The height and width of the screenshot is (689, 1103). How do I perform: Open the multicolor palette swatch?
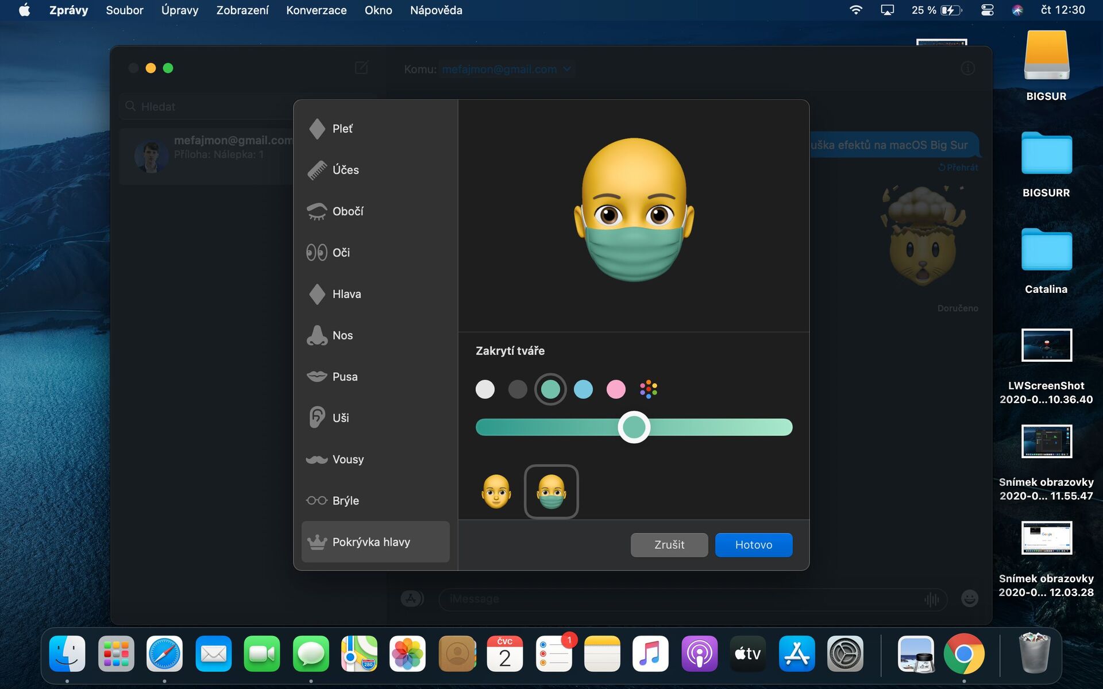pos(649,389)
